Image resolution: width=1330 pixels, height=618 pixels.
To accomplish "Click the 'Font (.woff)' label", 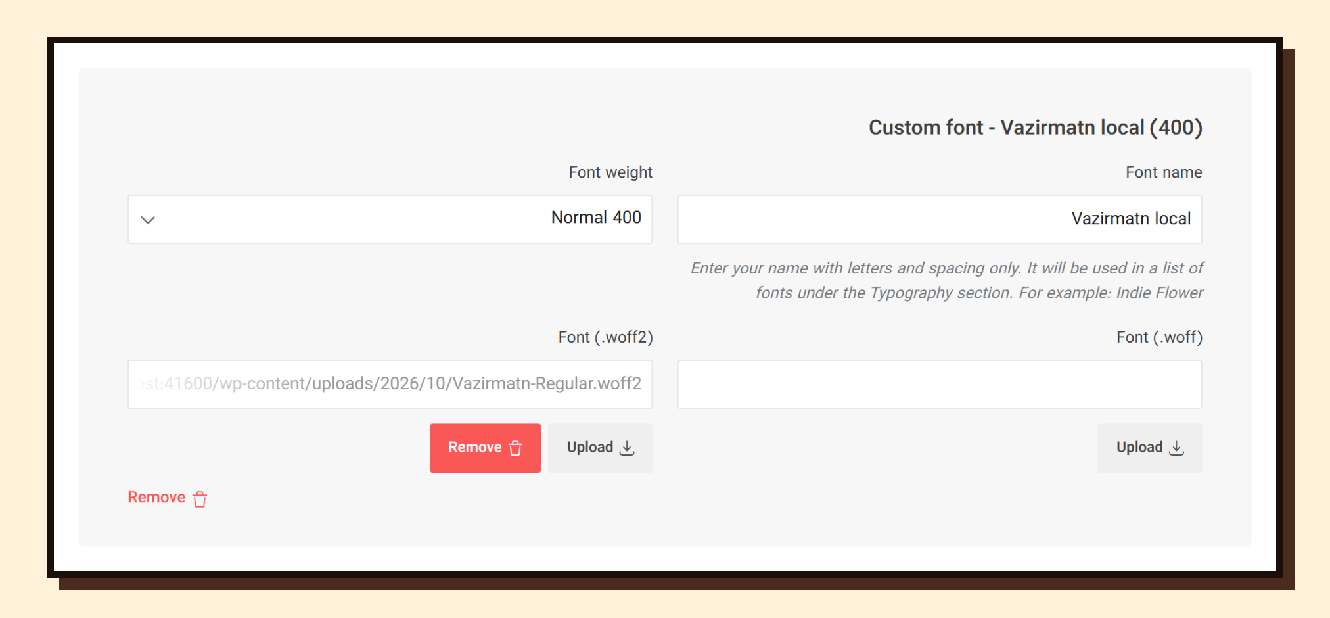I will [x=1159, y=337].
